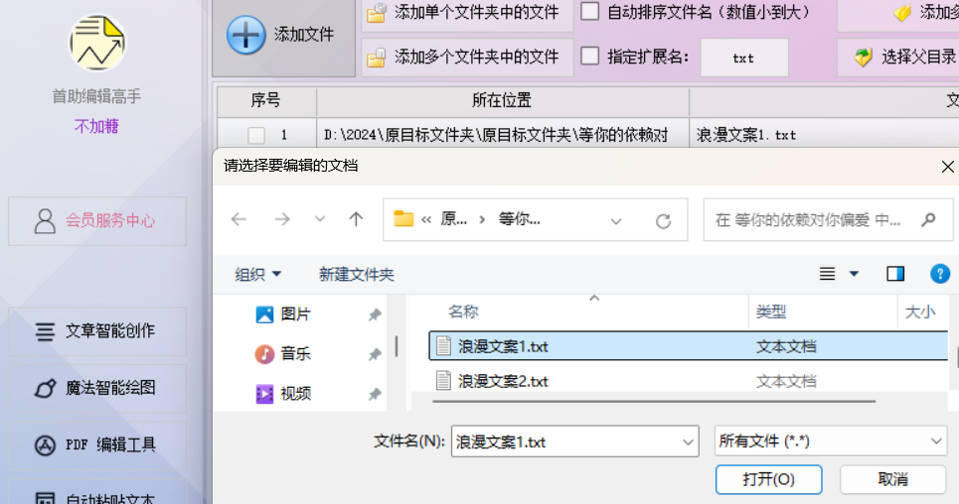Open the member service center user icon
This screenshot has width=959, height=504.
pos(45,221)
